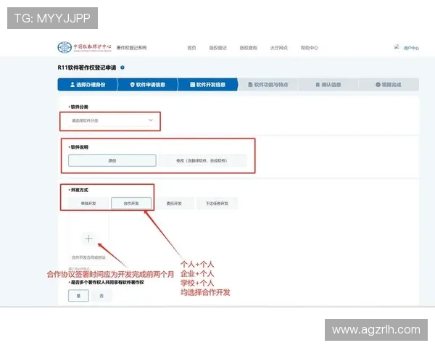Go to 软件申请信息 step
435x348 pixels.
148,84
